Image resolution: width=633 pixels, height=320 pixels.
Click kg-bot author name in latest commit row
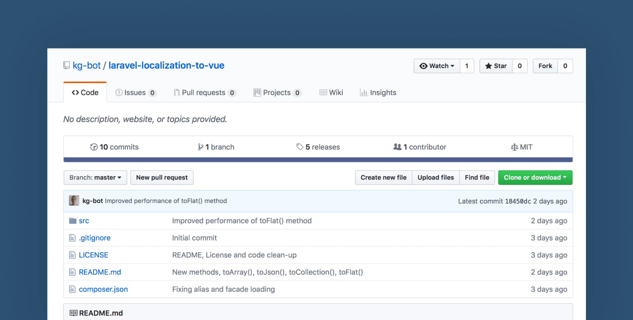(93, 201)
